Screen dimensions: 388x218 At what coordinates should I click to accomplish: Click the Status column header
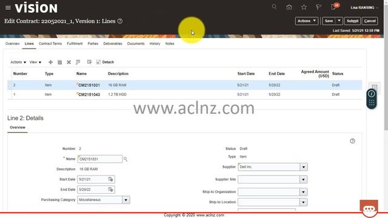[338, 74]
